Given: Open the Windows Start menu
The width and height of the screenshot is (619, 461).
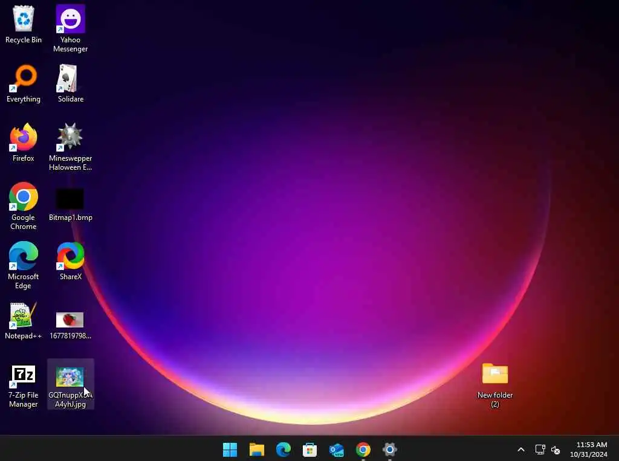Looking at the screenshot, I should 230,449.
